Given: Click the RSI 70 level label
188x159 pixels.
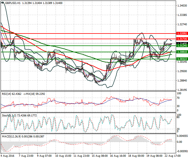Looking at the screenshot, I should tap(178, 98).
